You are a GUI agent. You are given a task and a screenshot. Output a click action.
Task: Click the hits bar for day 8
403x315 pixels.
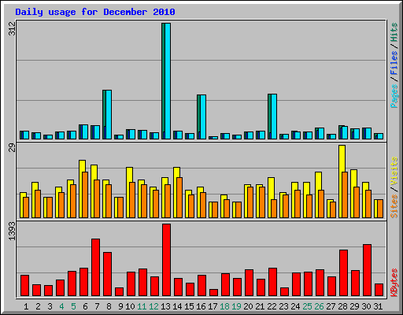pos(107,114)
